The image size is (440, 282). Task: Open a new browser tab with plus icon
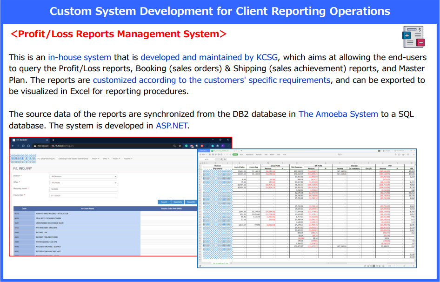click(53, 140)
